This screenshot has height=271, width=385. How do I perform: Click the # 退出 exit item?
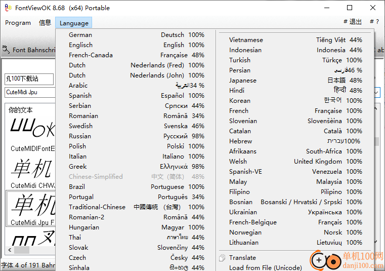tap(352, 22)
